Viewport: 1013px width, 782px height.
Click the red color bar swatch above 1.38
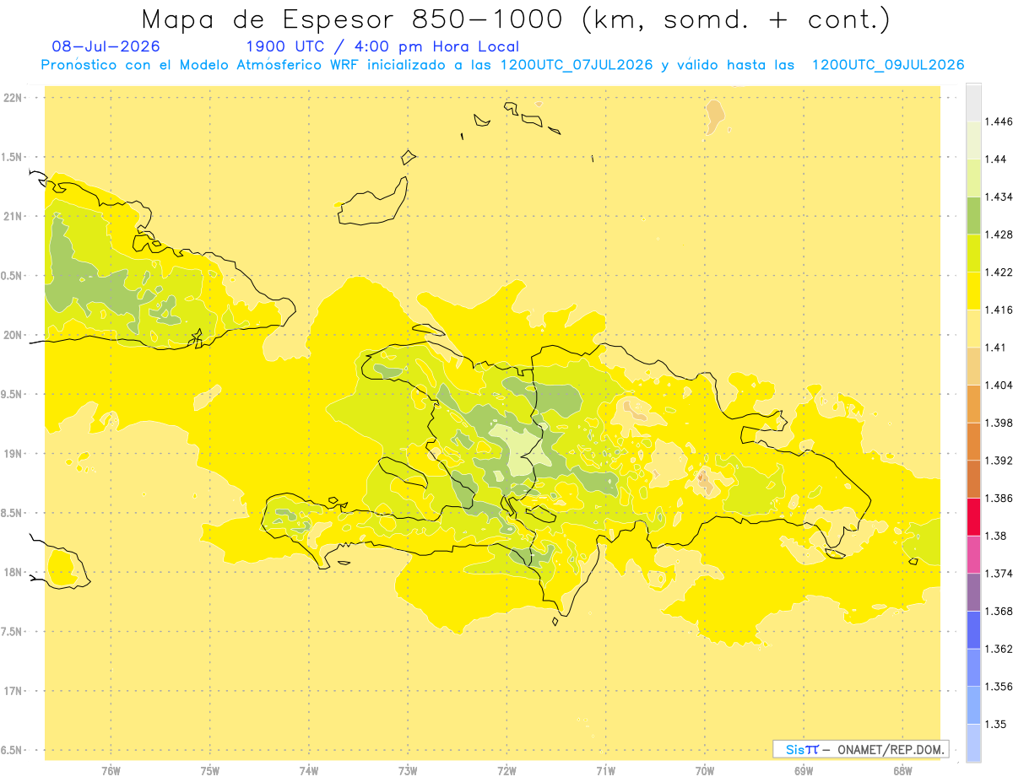pyautogui.click(x=973, y=517)
